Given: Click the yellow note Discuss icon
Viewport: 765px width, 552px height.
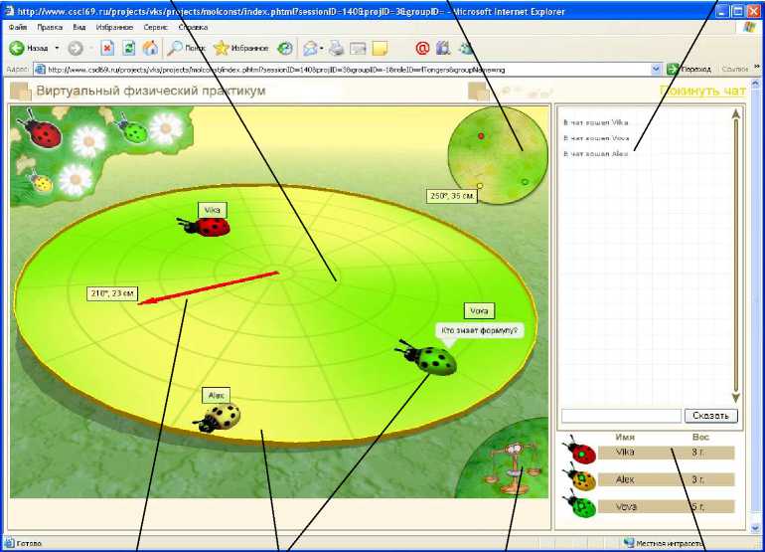Looking at the screenshot, I should click(380, 48).
